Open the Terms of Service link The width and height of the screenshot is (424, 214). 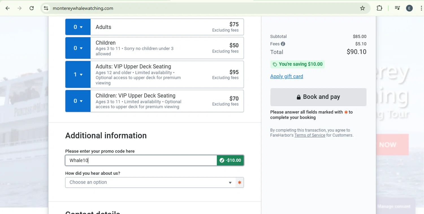(x=310, y=135)
